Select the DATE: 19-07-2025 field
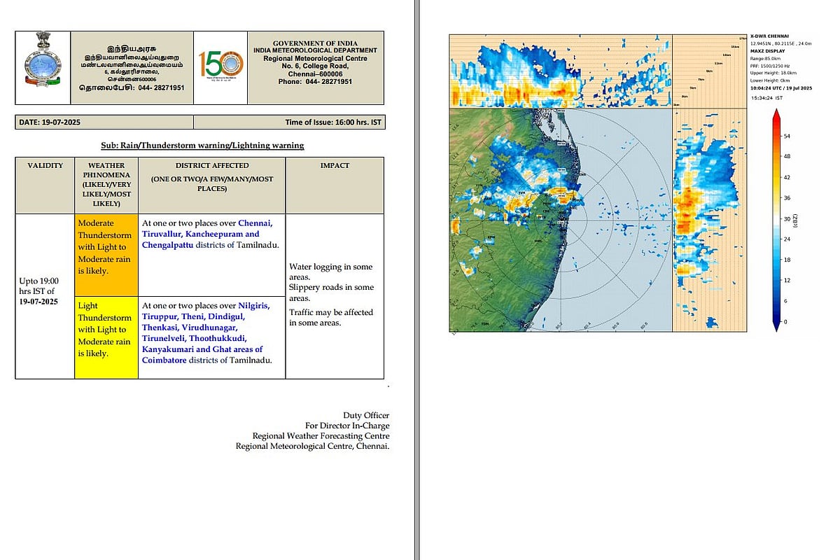840x560 pixels. (50, 122)
